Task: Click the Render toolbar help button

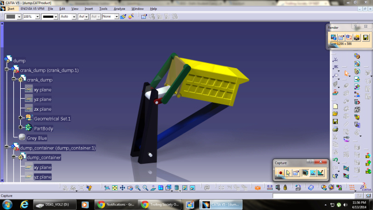Action: point(355,26)
